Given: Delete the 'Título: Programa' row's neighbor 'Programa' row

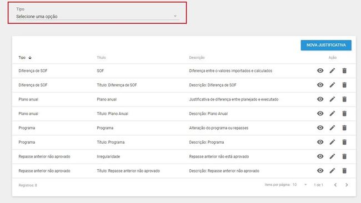Looking at the screenshot, I should pyautogui.click(x=344, y=128).
